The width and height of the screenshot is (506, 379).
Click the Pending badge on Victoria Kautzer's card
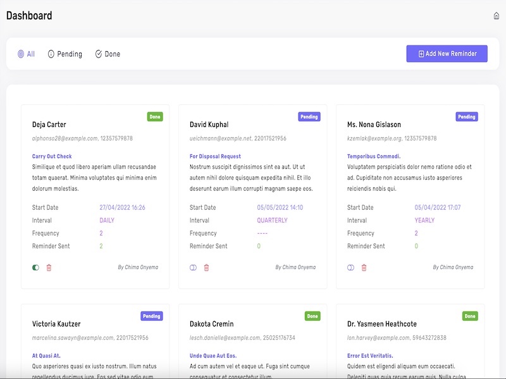152,316
